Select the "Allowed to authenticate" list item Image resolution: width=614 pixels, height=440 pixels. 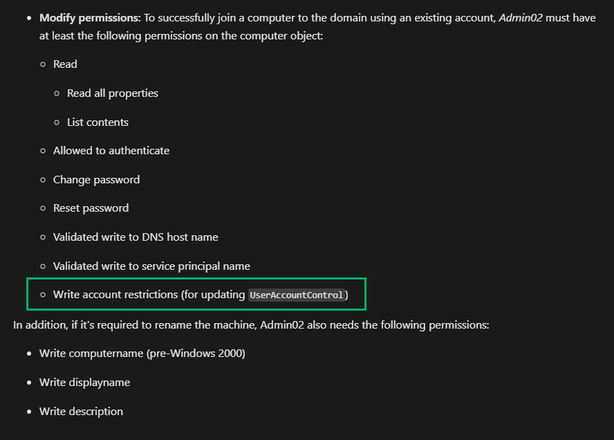point(111,151)
